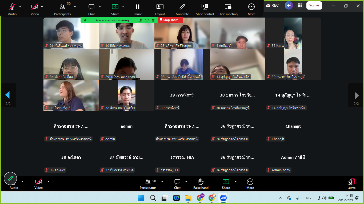Open Slide control from the sharing toolbar
This screenshot has height=204, width=364.
coord(205,7)
